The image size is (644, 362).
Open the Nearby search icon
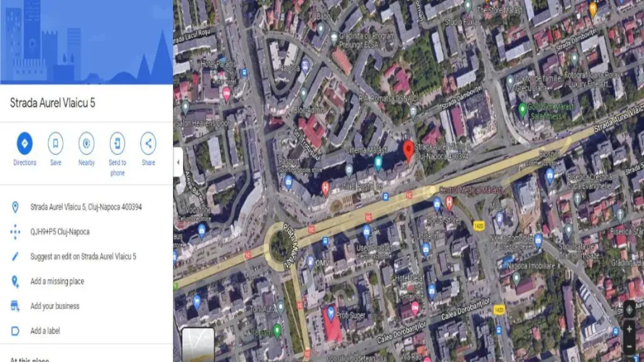pyautogui.click(x=86, y=143)
